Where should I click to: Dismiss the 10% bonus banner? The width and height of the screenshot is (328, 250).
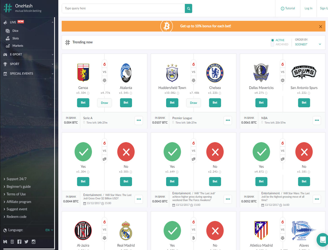click(320, 27)
